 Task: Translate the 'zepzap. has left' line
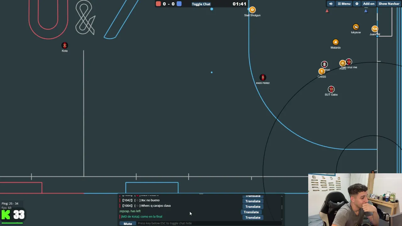[251, 212]
